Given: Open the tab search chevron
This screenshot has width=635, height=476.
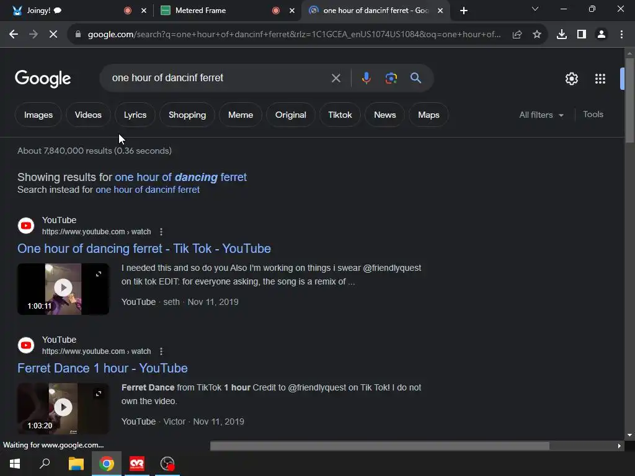Looking at the screenshot, I should pyautogui.click(x=535, y=9).
